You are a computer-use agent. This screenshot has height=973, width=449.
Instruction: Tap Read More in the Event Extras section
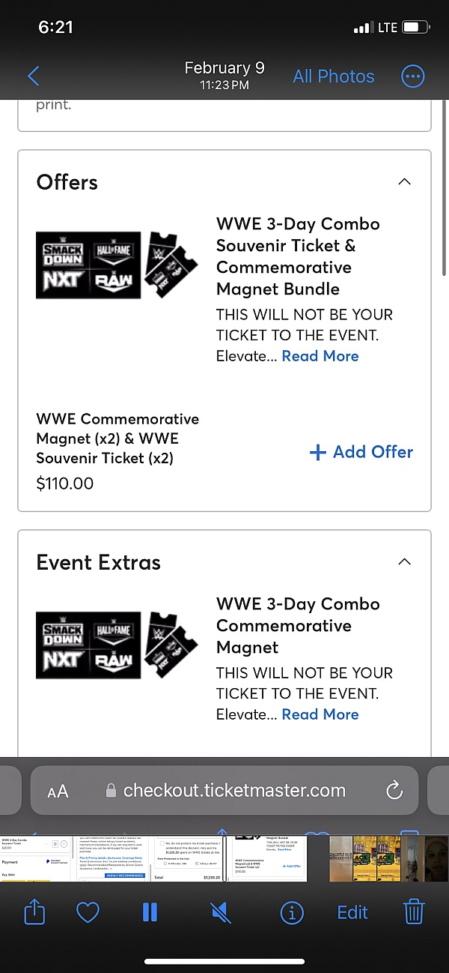pos(320,714)
